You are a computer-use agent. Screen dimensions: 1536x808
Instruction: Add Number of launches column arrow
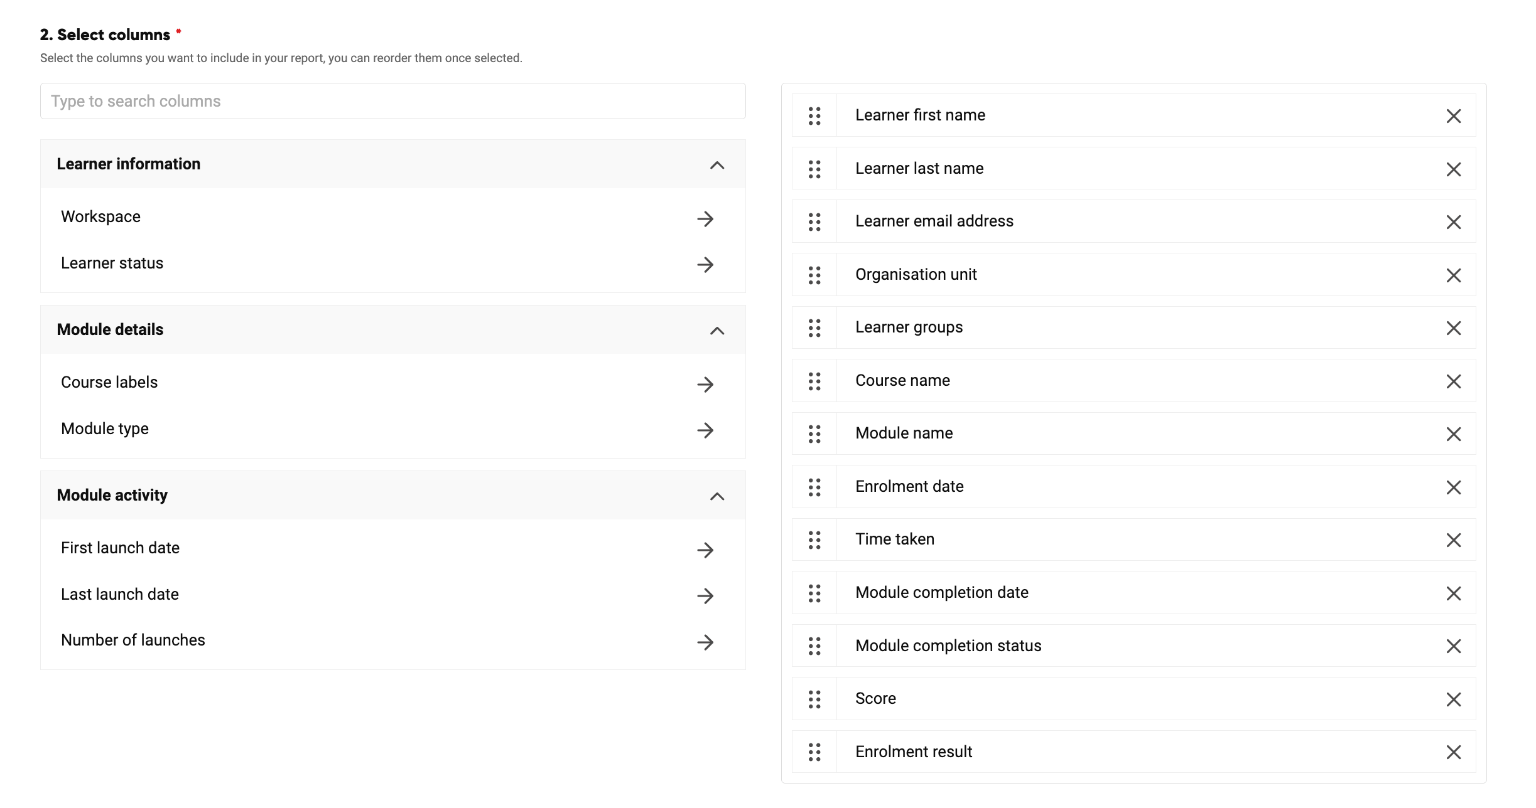(705, 642)
